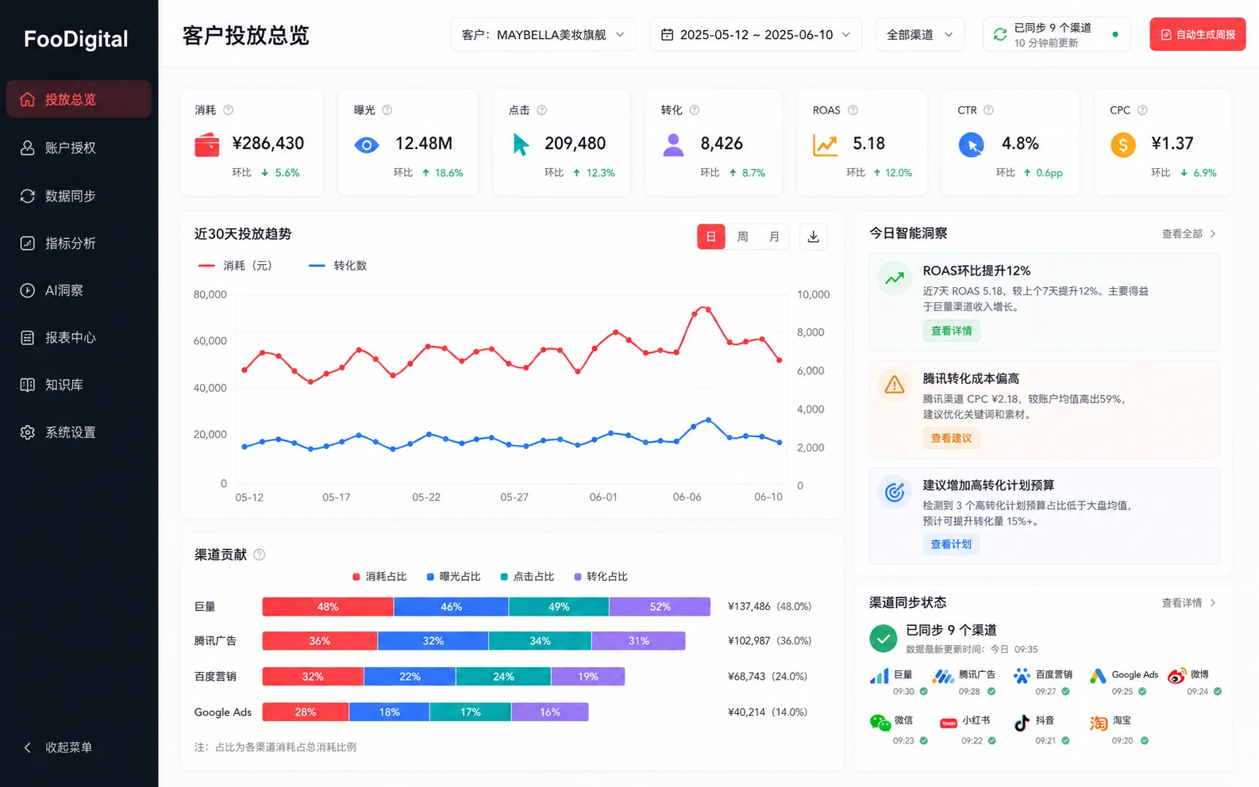Image resolution: width=1259 pixels, height=787 pixels.
Task: Switch trend chart to 月 view
Action: tap(774, 236)
